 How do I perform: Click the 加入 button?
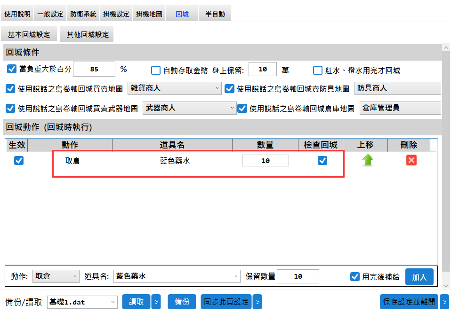(x=419, y=277)
